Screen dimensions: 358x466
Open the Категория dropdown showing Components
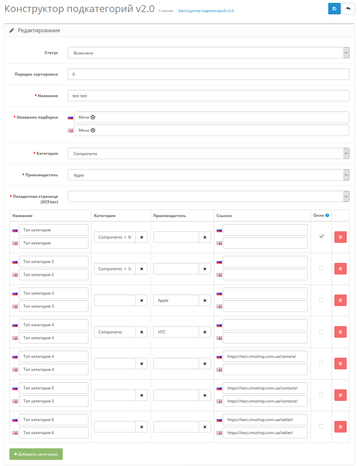point(208,154)
